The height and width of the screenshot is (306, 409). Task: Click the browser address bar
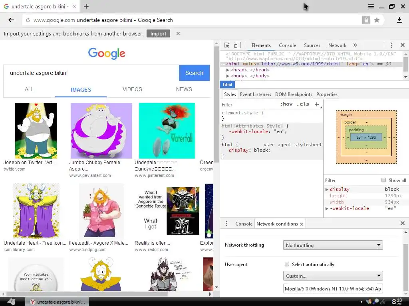coord(192,20)
